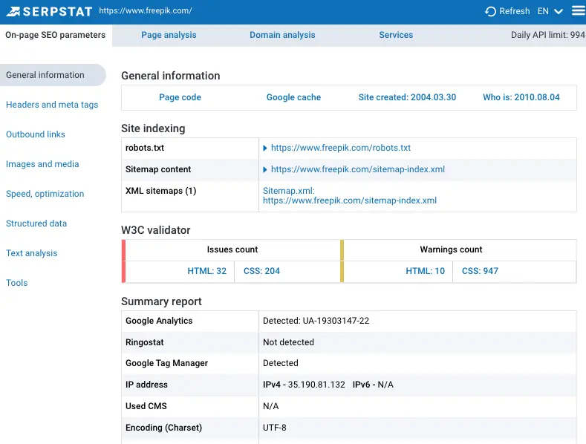This screenshot has height=444, width=586.
Task: Open the Sitemap.xml link in XML sitemaps row
Action: 349,196
